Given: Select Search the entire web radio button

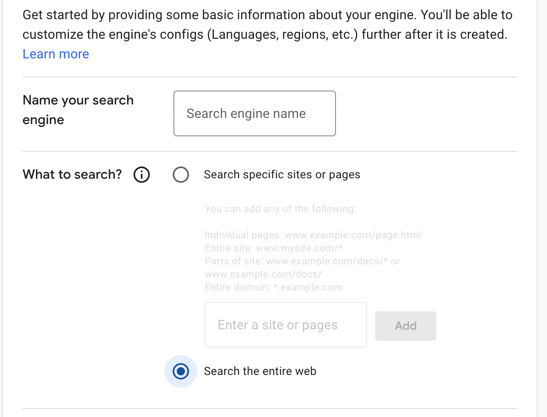Looking at the screenshot, I should (180, 371).
